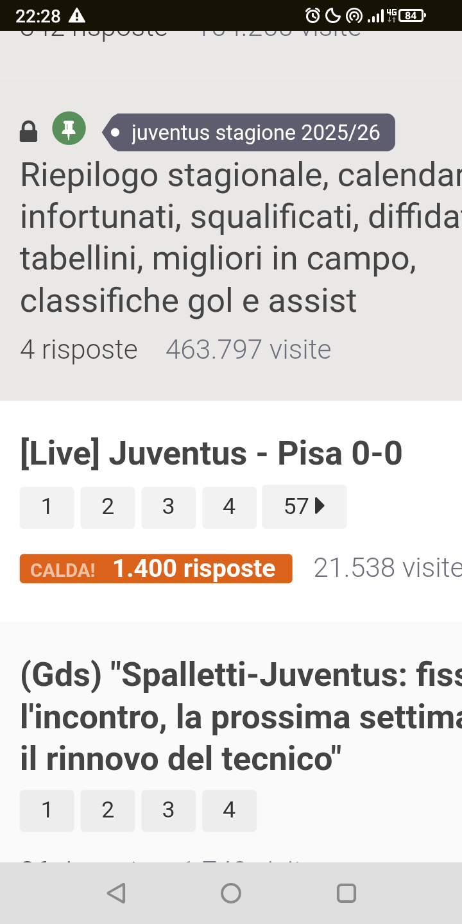Viewport: 462px width, 924px height.
Task: Go to page 2 of Juventus-Pisa thread
Action: 108,507
